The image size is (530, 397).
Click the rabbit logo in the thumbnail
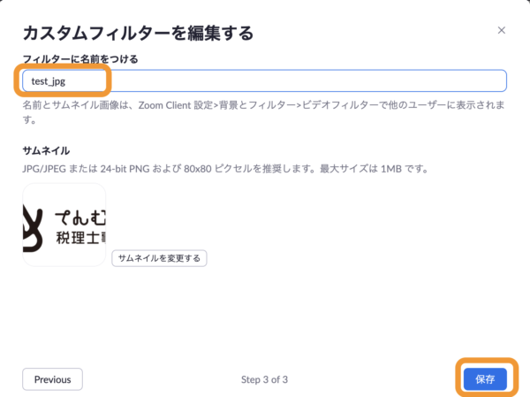click(x=34, y=225)
